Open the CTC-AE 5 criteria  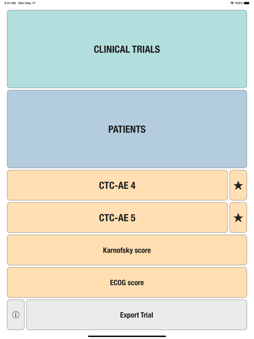117,217
